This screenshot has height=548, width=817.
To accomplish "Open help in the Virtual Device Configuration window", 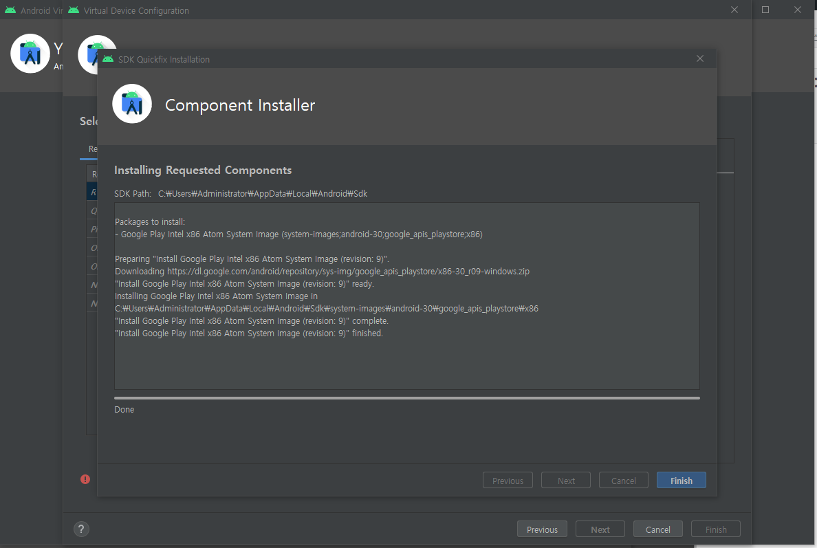I will pos(81,529).
